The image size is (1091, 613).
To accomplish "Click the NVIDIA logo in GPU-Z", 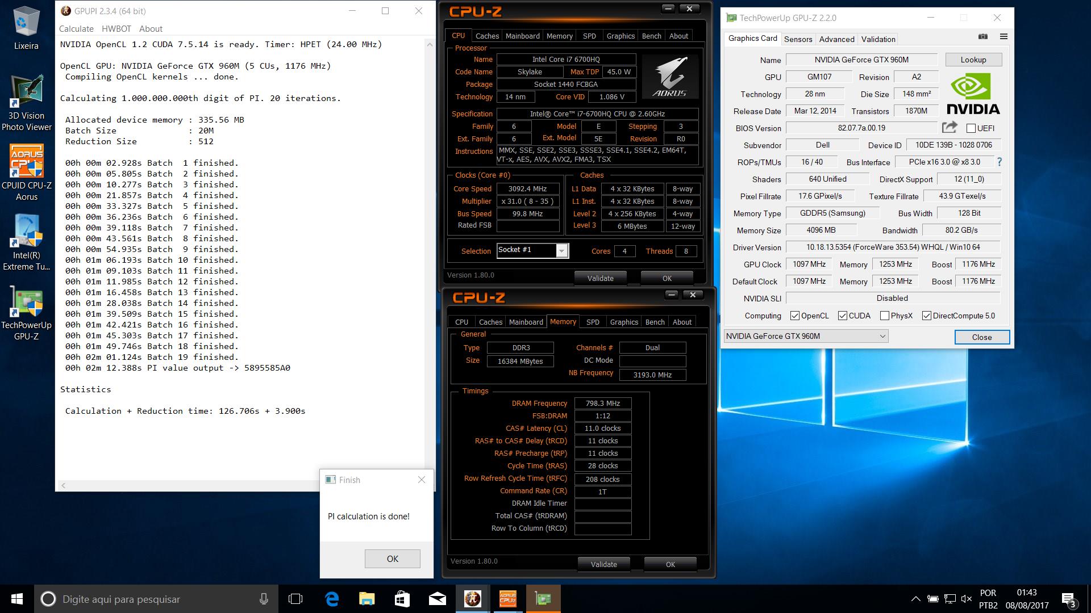I will coord(973,95).
